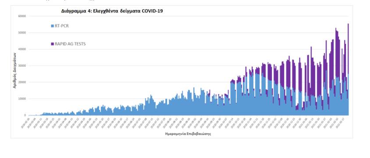Select the RAPID AG TESTS legend label

(x=70, y=44)
